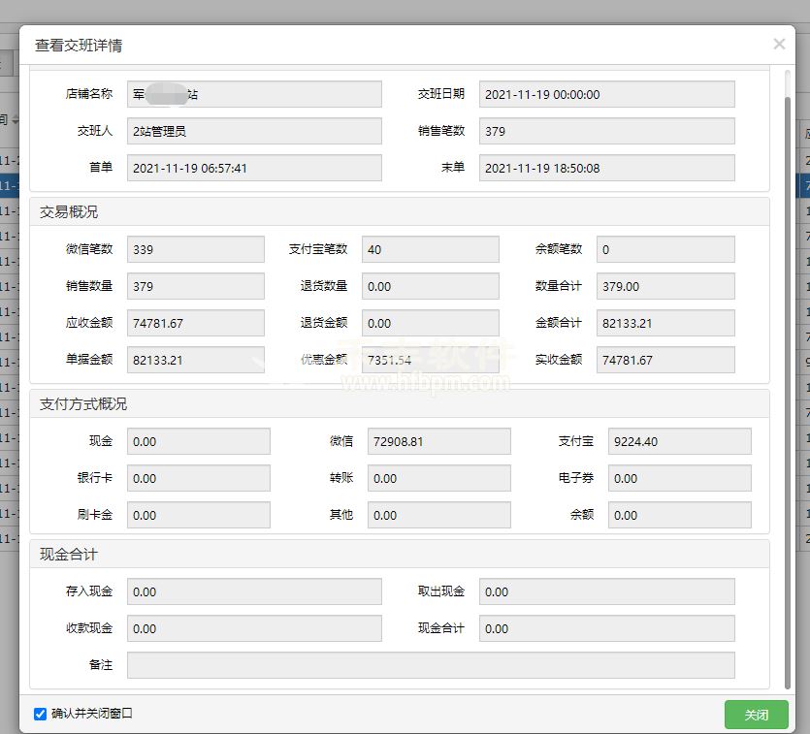
Task: Select the 支付宝笔数 field
Action: [x=430, y=249]
